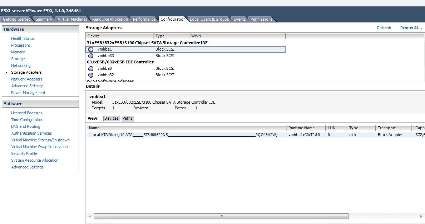This screenshot has width=425, height=224.
Task: Sort devices by Type column header
Action: pos(361,128)
